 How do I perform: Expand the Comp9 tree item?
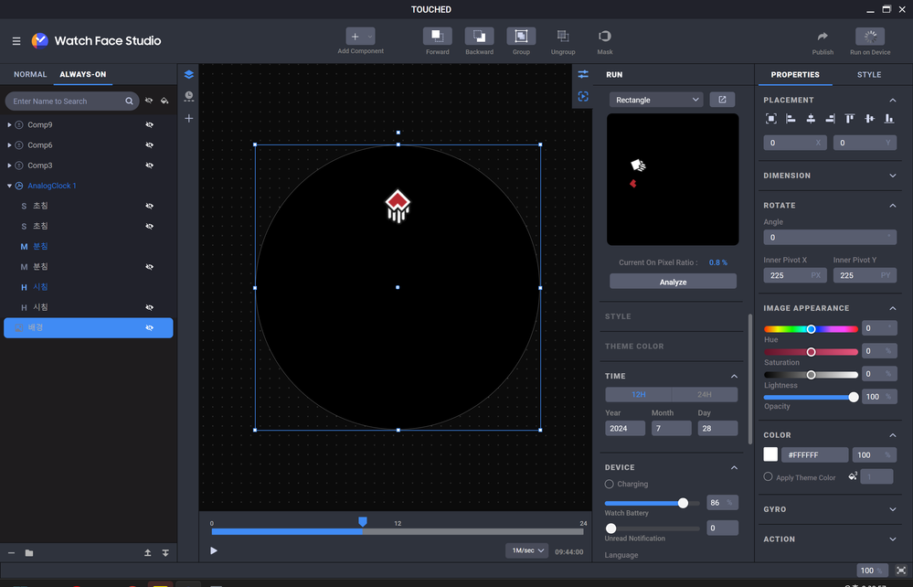[9, 124]
